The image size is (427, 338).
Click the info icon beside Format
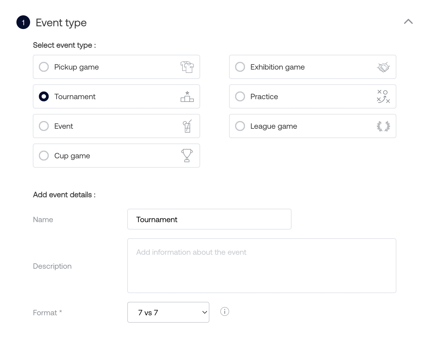click(224, 311)
